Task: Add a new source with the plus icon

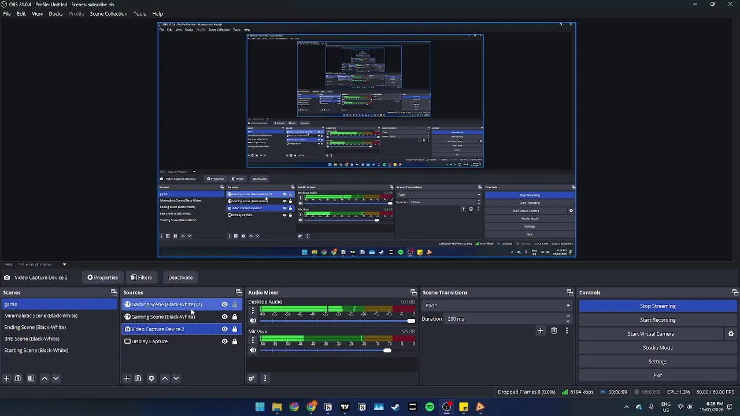Action: 127,378
